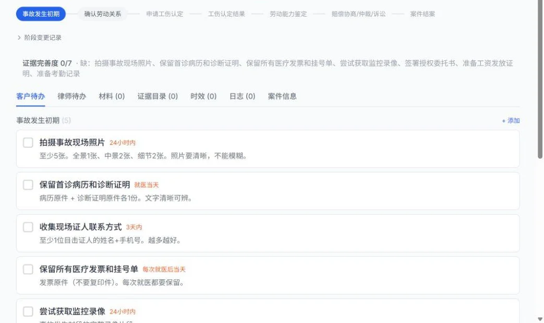This screenshot has width=544, height=323.
Task: Switch to the 律师待办 tab
Action: (72, 96)
